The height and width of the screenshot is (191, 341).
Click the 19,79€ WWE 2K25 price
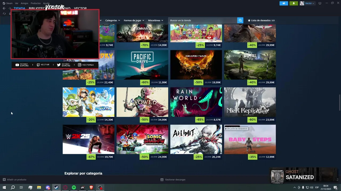pyautogui.click(x=109, y=157)
